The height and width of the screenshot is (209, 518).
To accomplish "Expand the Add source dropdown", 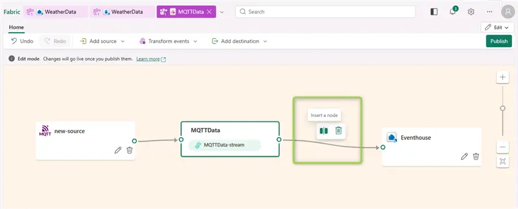I will tap(123, 41).
